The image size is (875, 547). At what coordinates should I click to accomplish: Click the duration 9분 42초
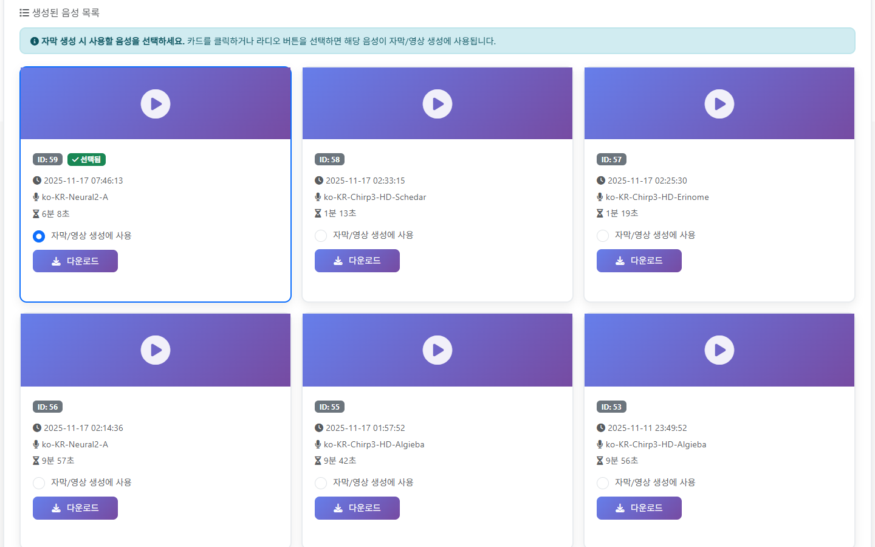(340, 461)
